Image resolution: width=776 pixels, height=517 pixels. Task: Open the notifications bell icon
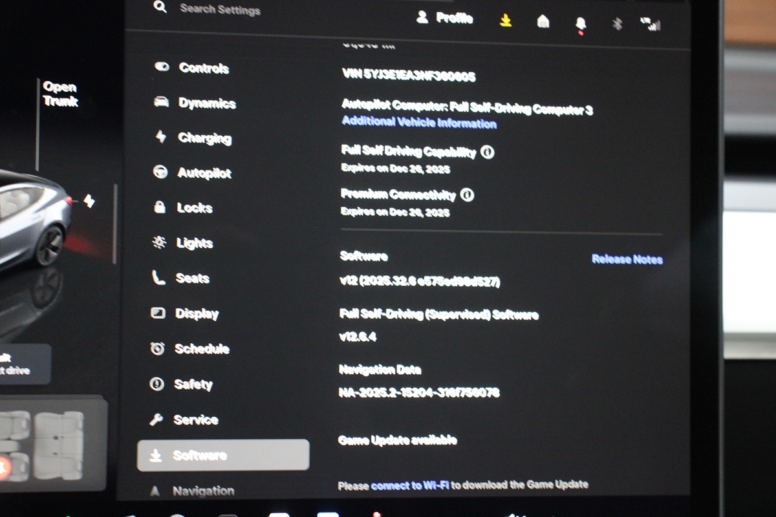click(580, 24)
